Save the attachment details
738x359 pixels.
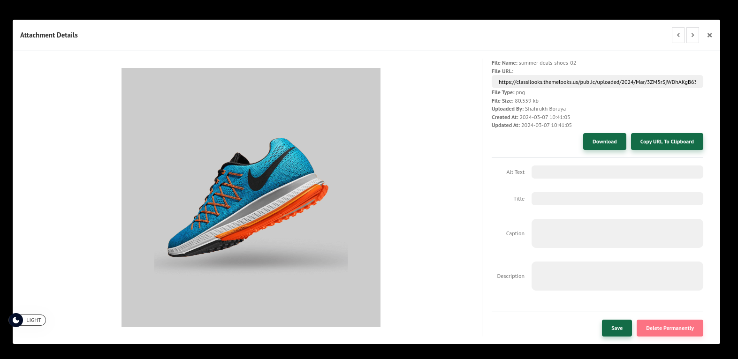click(616, 328)
